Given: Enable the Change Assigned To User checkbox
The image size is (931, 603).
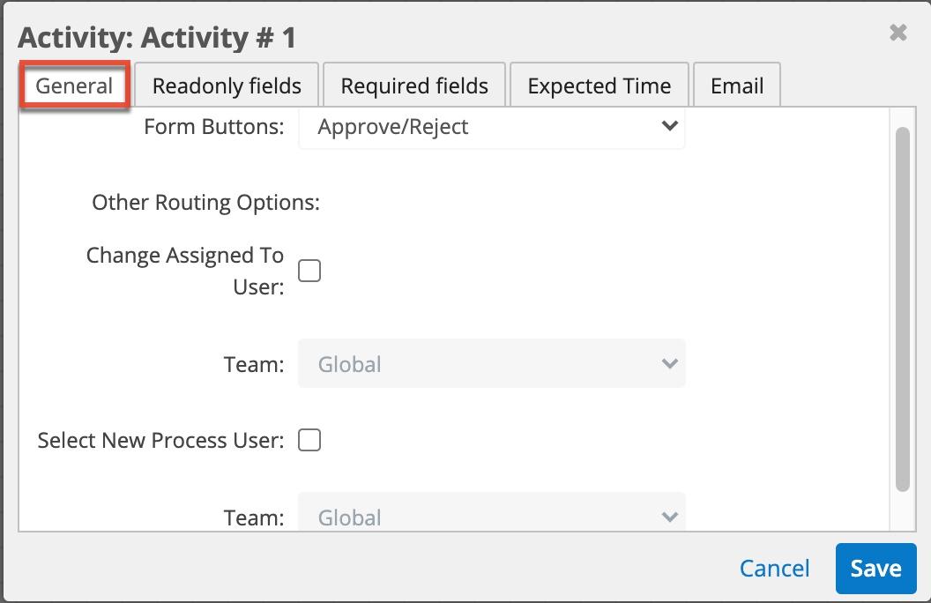Looking at the screenshot, I should [309, 271].
